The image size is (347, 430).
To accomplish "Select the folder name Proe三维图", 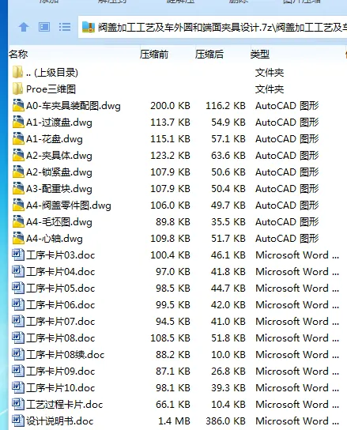I will coord(51,89).
